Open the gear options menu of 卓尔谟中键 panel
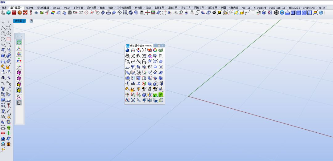Viewport: 333px width, 161px height. pyautogui.click(x=159, y=46)
